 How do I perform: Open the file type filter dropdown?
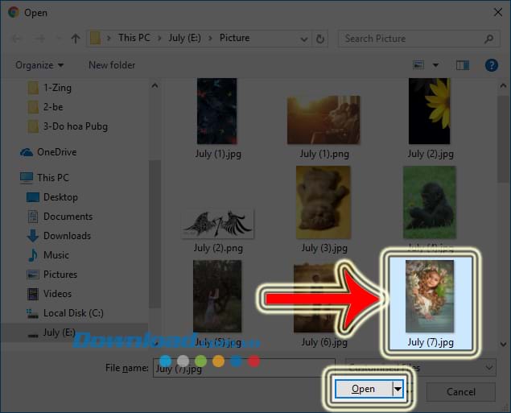point(420,368)
